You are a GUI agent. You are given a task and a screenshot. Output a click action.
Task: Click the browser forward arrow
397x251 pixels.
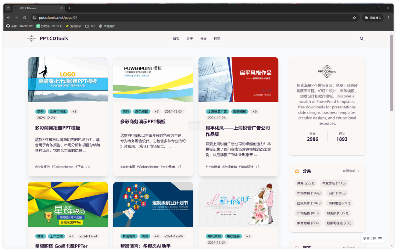pos(17,18)
